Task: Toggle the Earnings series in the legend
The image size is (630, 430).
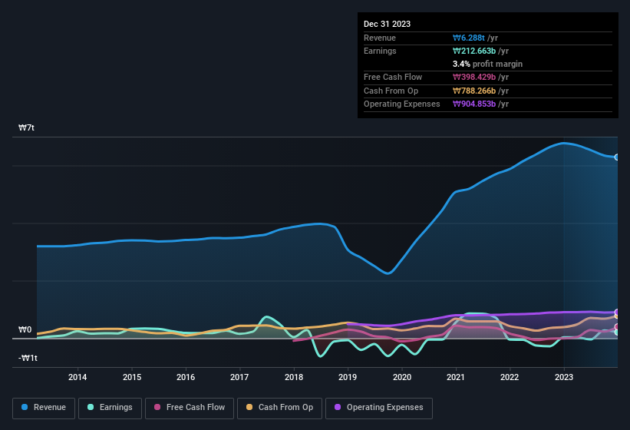Action: pyautogui.click(x=110, y=408)
